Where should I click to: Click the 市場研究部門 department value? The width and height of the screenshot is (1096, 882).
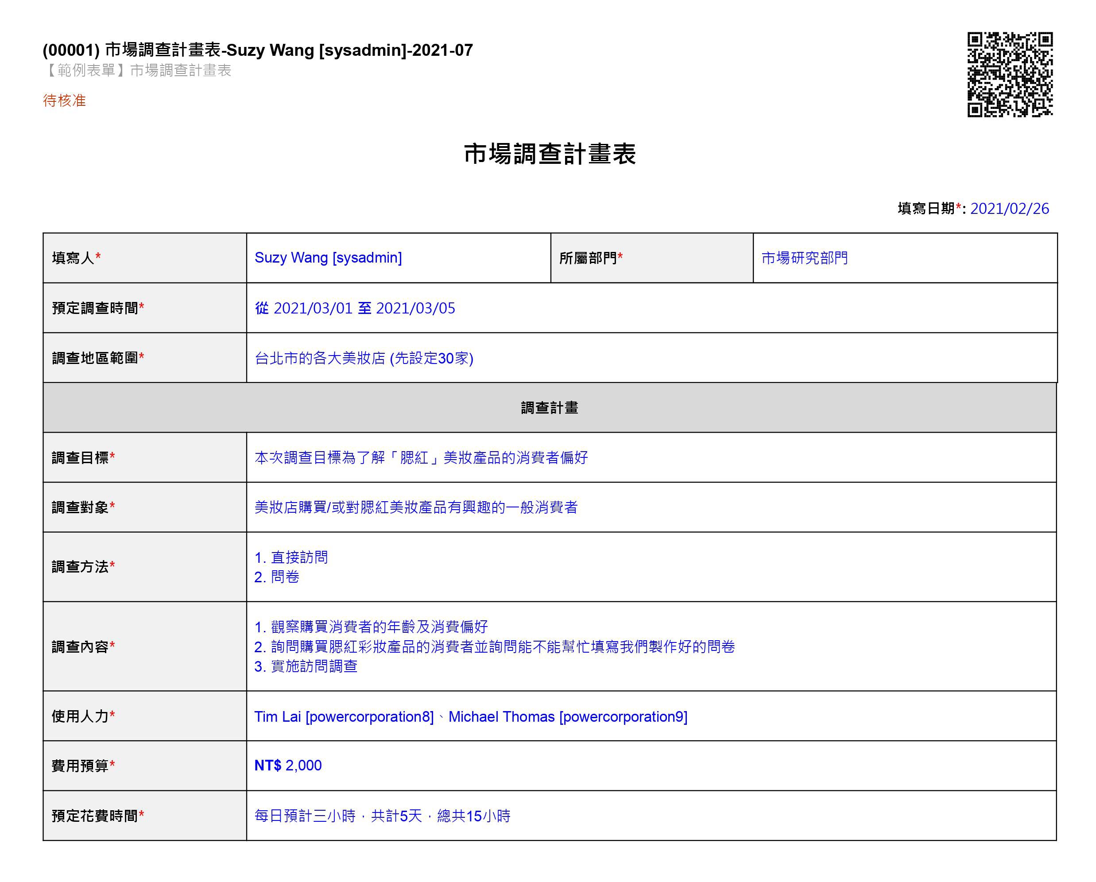[804, 258]
